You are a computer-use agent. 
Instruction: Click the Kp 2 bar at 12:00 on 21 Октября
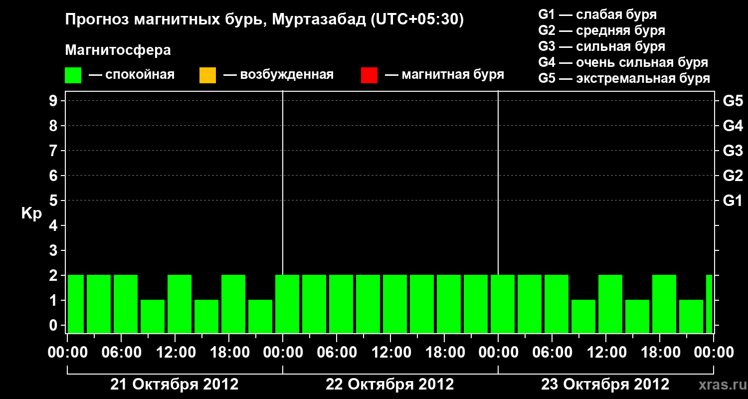point(180,304)
